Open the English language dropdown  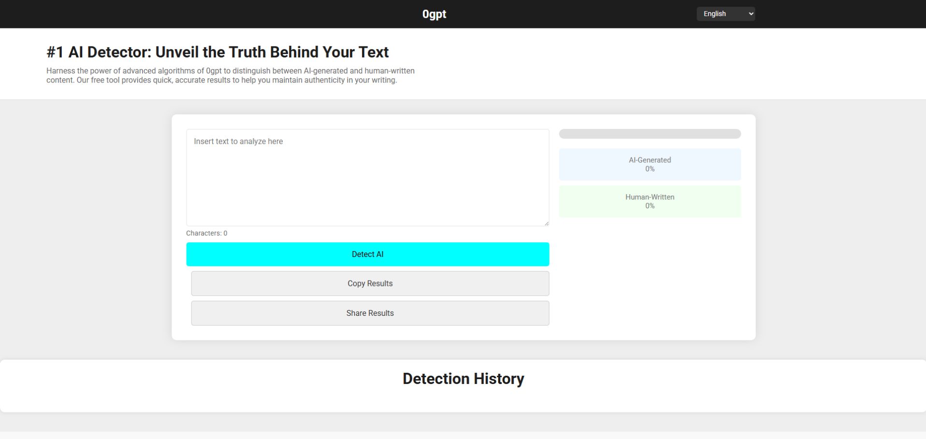[x=725, y=14]
